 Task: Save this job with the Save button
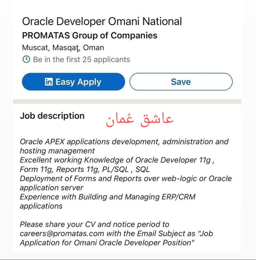181,82
